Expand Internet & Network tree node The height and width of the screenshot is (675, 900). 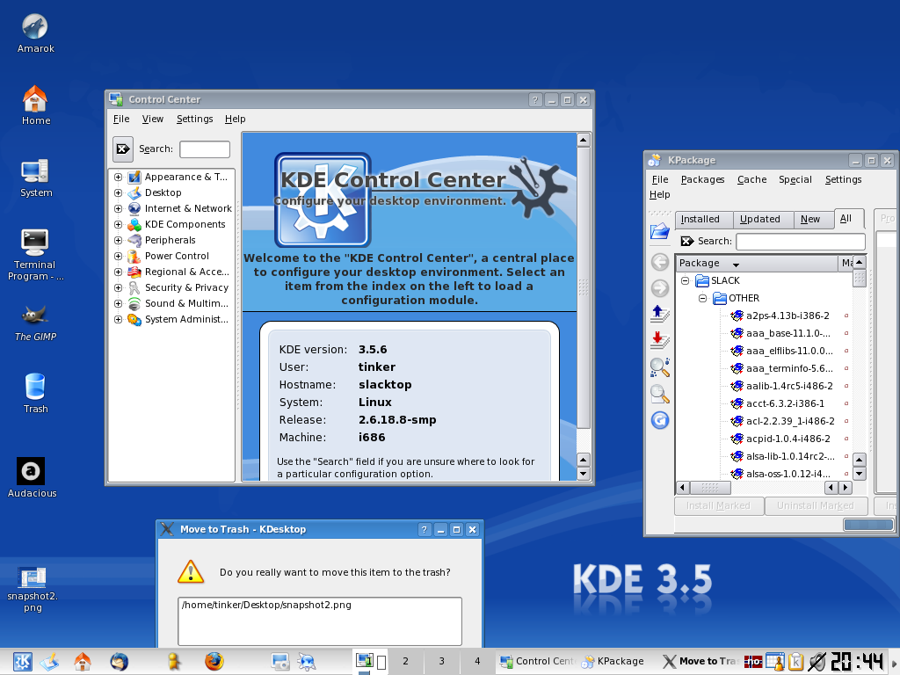(x=119, y=209)
